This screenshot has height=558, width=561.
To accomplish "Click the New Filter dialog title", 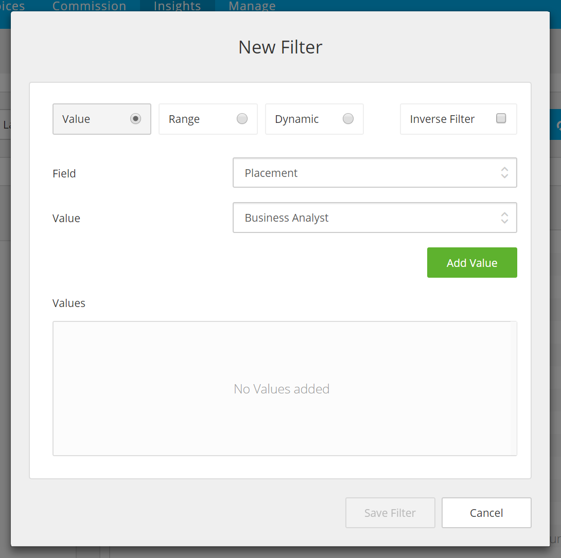I will coord(280,47).
